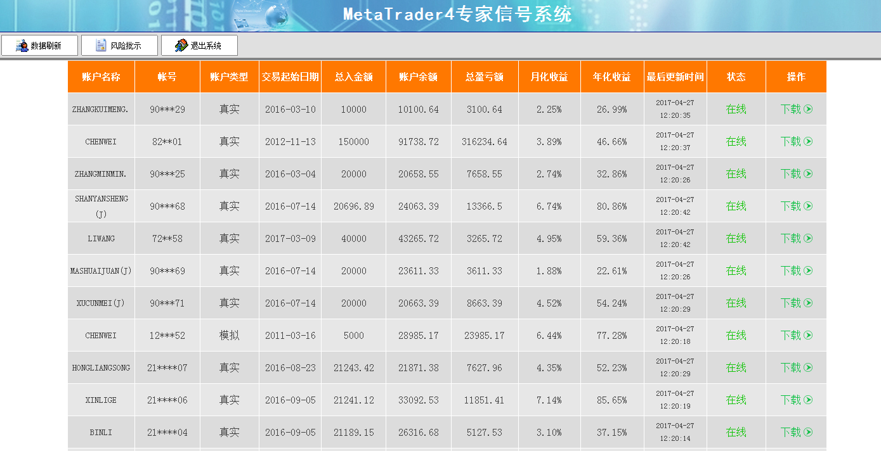Click balance value 33092.53

[x=419, y=400]
